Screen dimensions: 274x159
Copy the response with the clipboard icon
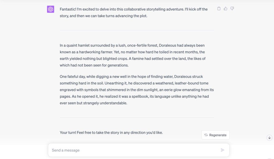click(x=219, y=9)
